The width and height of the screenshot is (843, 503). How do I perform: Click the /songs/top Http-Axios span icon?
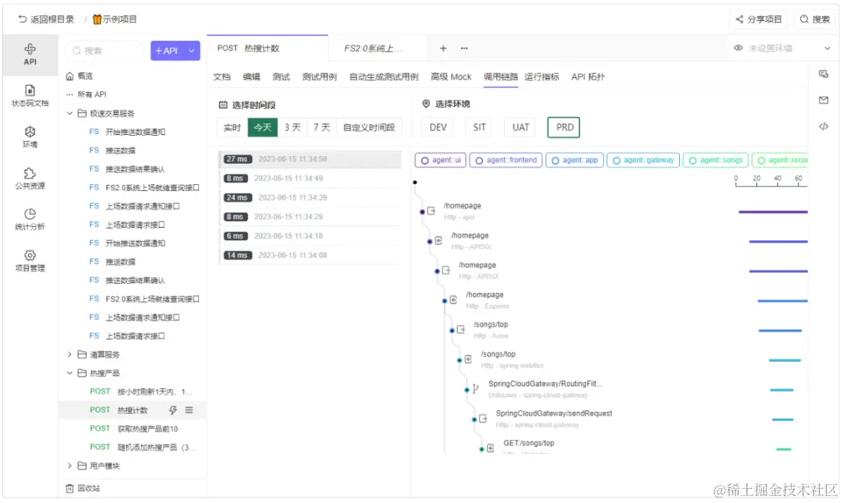(x=461, y=330)
